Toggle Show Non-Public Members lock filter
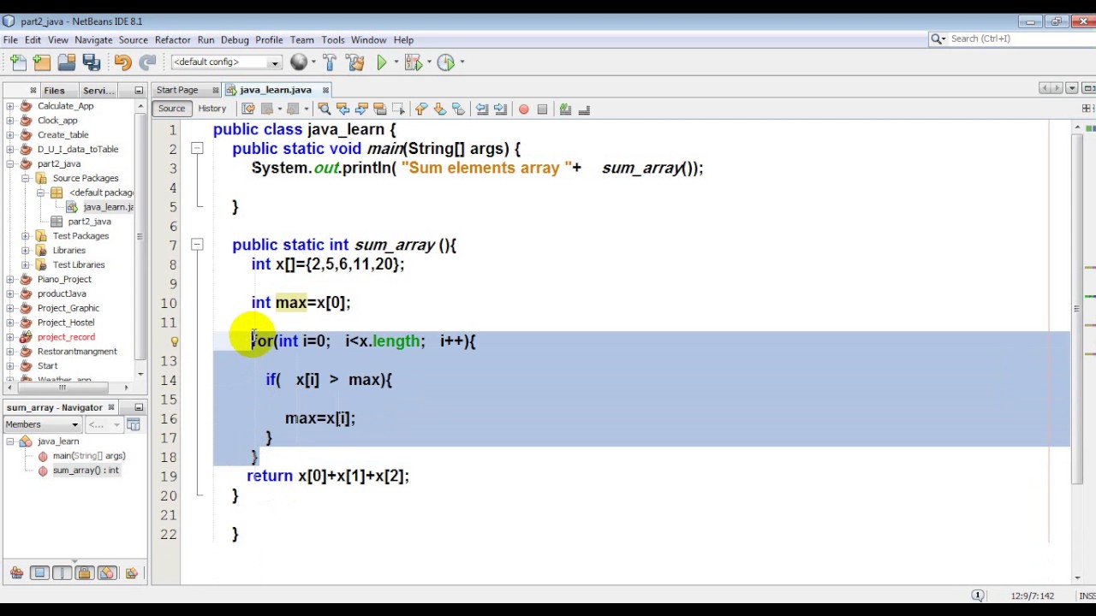 click(84, 573)
